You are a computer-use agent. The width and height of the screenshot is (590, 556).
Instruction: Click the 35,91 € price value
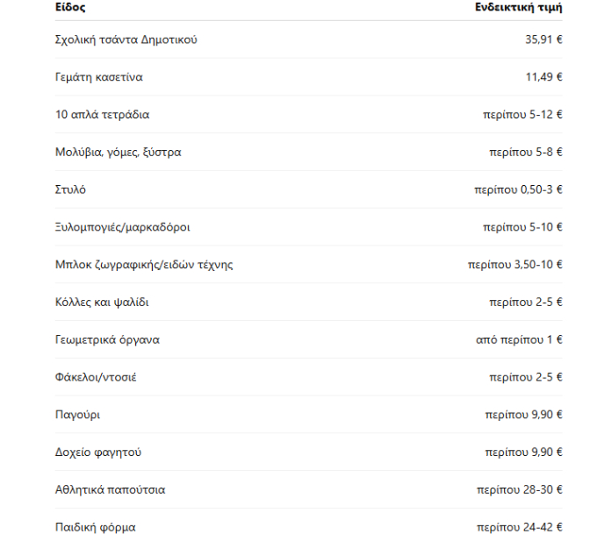(543, 39)
